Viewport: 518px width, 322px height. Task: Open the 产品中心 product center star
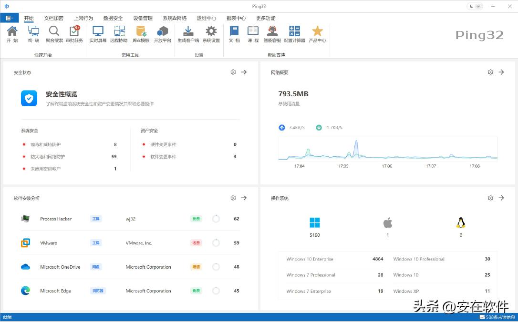tap(317, 34)
